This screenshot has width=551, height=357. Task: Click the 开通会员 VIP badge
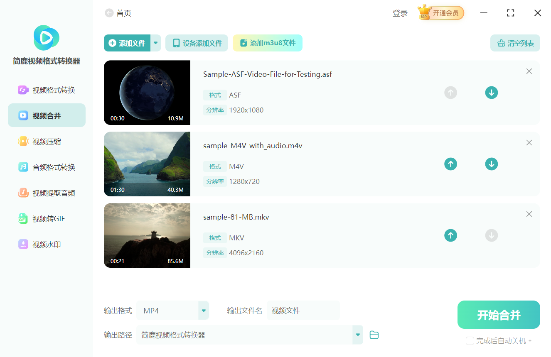[x=440, y=12]
